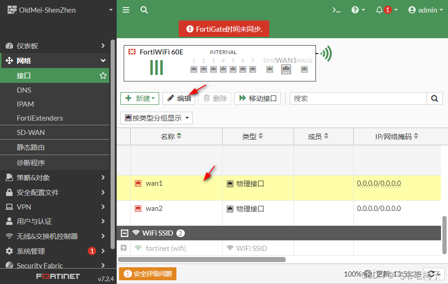Click the WAN1 port on faceplate
The height and width of the screenshot is (284, 448).
tap(286, 69)
